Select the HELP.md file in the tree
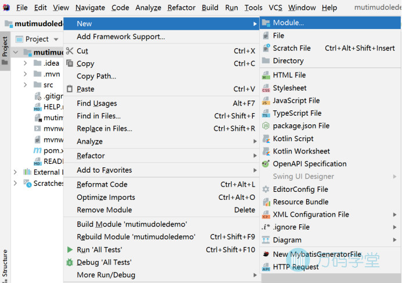The image size is (402, 283). [48, 107]
